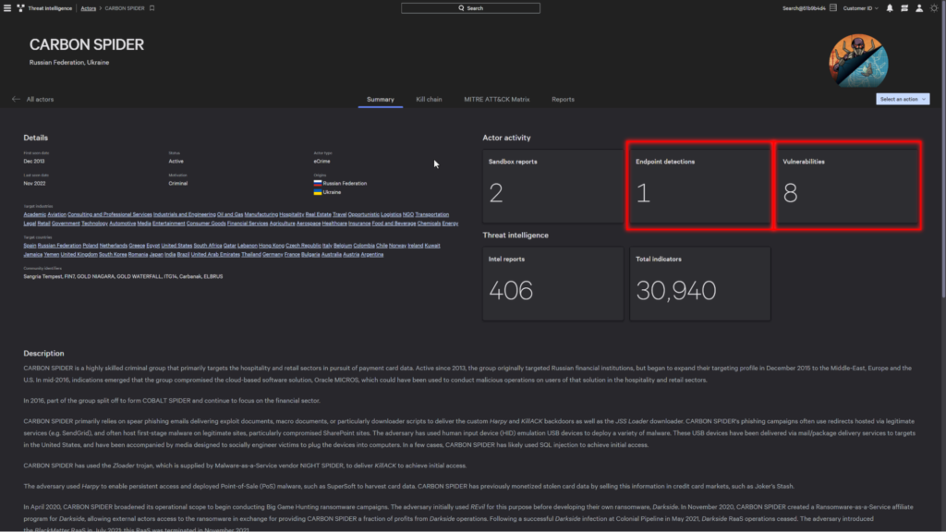Click the grid icon beside the search email
The height and width of the screenshot is (532, 946).
click(x=832, y=8)
